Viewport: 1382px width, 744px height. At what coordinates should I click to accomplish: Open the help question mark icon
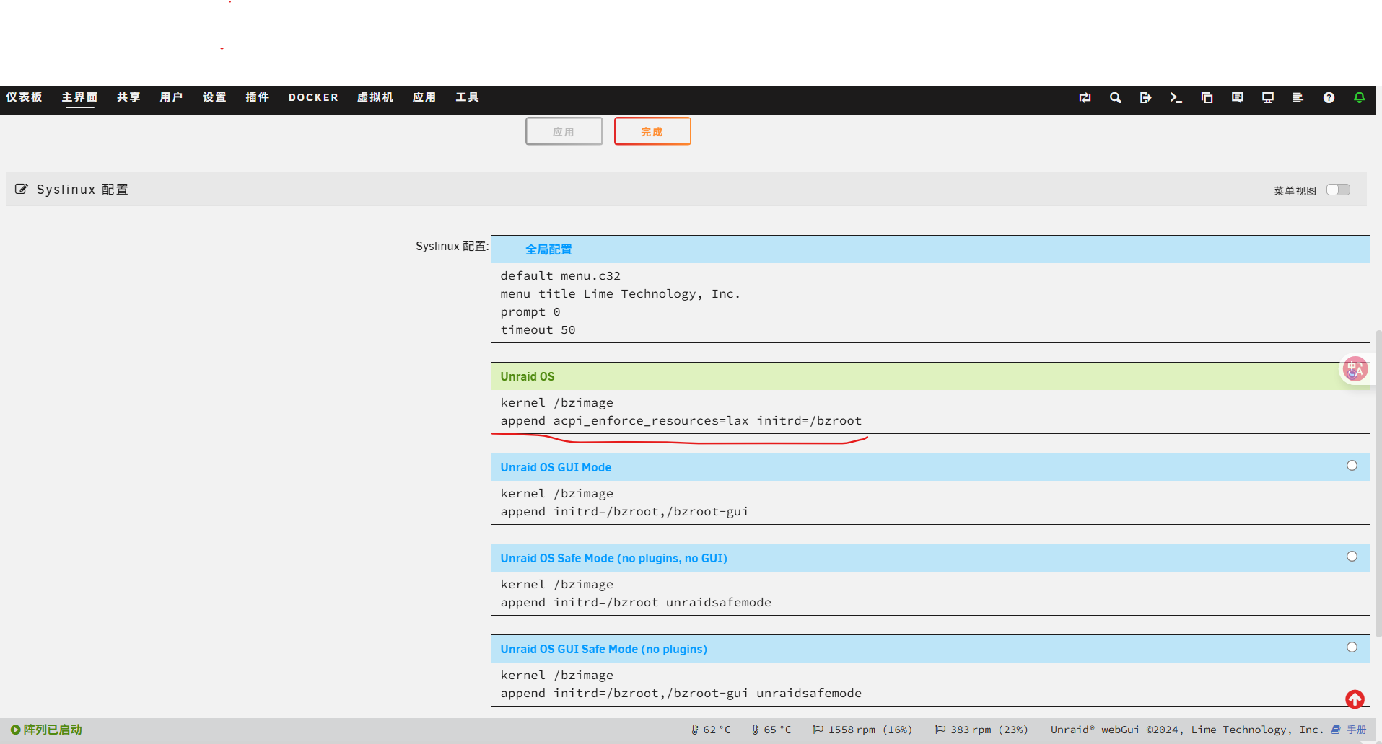[x=1329, y=97]
